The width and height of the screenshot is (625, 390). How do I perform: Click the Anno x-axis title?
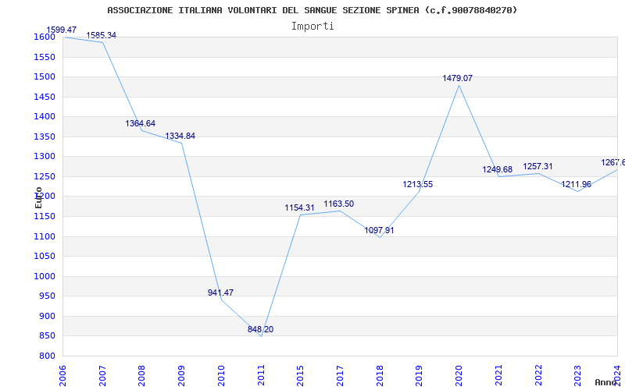606,382
